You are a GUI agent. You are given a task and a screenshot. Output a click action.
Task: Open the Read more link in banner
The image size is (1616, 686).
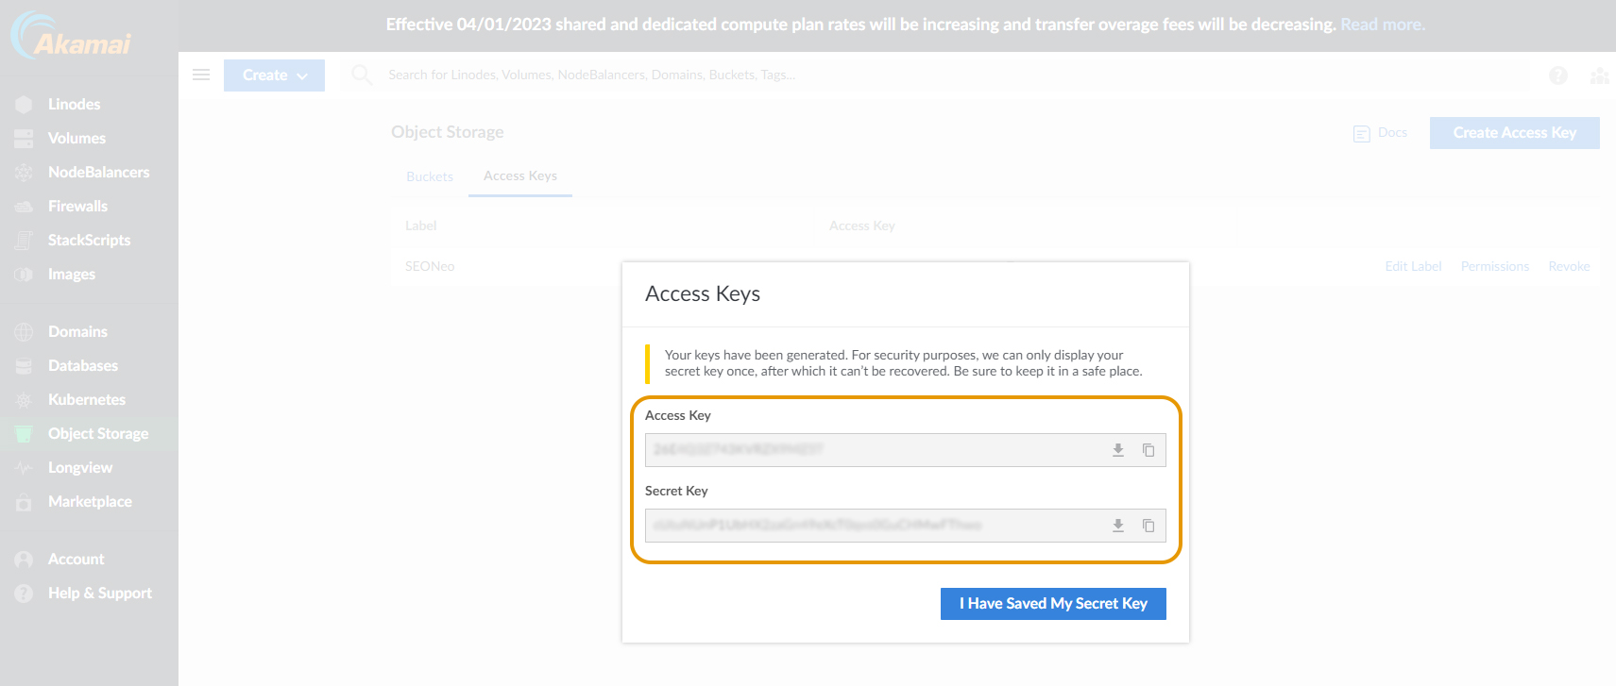click(1382, 25)
